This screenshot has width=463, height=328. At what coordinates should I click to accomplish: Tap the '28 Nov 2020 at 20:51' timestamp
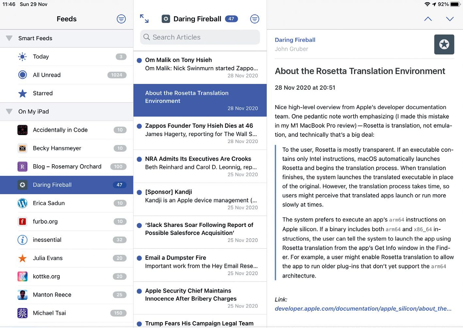305,87
